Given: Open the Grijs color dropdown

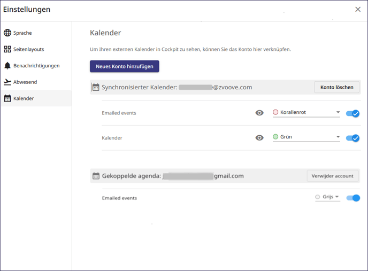Looking at the screenshot, I should (x=328, y=197).
